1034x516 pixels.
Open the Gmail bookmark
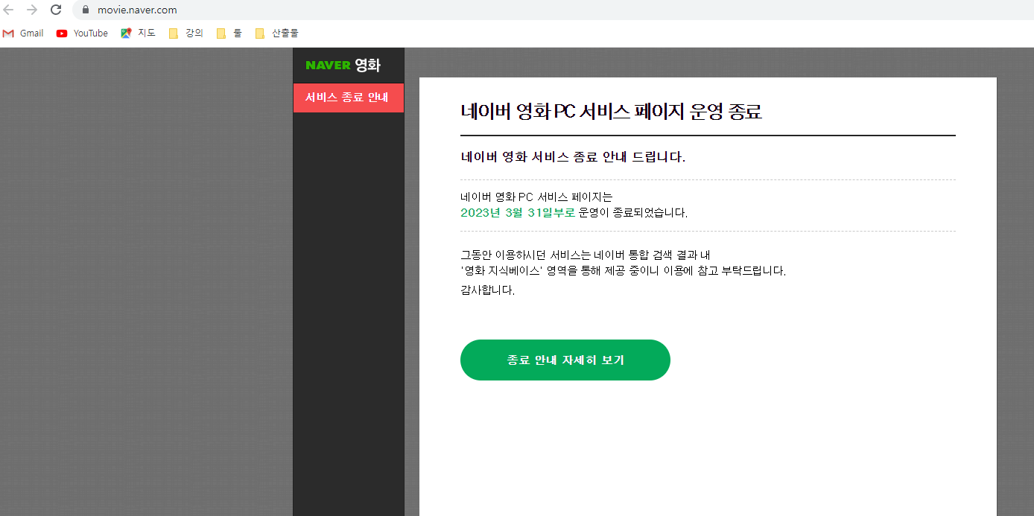[23, 33]
